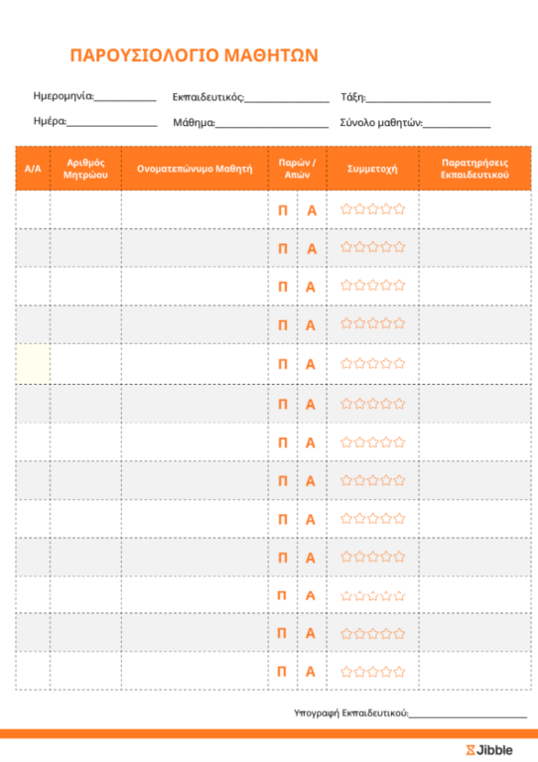Click the fifth star in the last row

(399, 672)
